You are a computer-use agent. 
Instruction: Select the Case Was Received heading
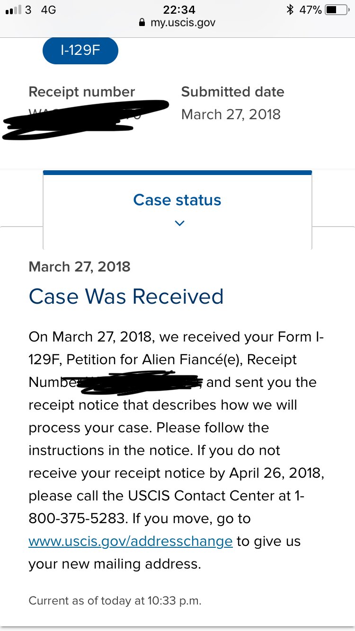pos(126,297)
